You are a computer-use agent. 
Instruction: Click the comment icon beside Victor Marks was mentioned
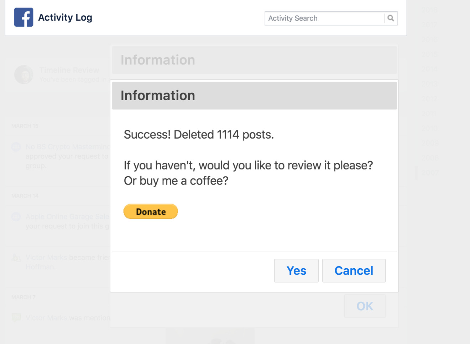click(x=16, y=318)
